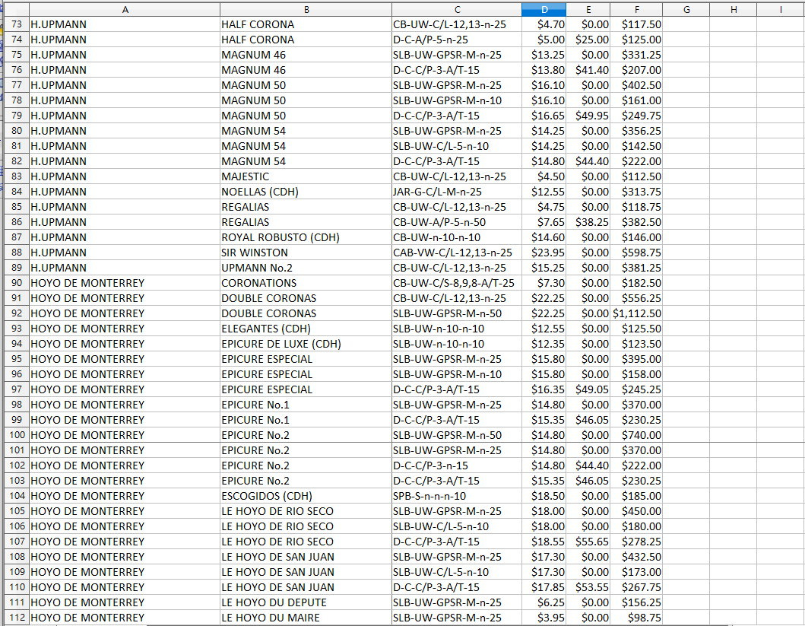Click total cell $98.75
The height and width of the screenshot is (626, 805).
[x=636, y=618]
